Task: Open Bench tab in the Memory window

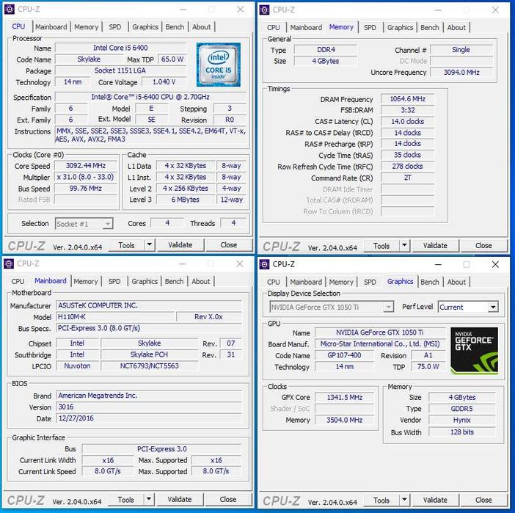Action: (x=430, y=28)
